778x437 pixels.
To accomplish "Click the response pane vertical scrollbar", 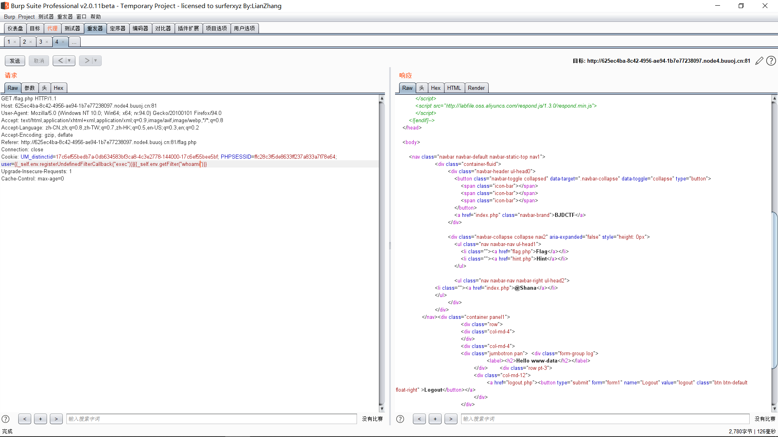I will 774,283.
